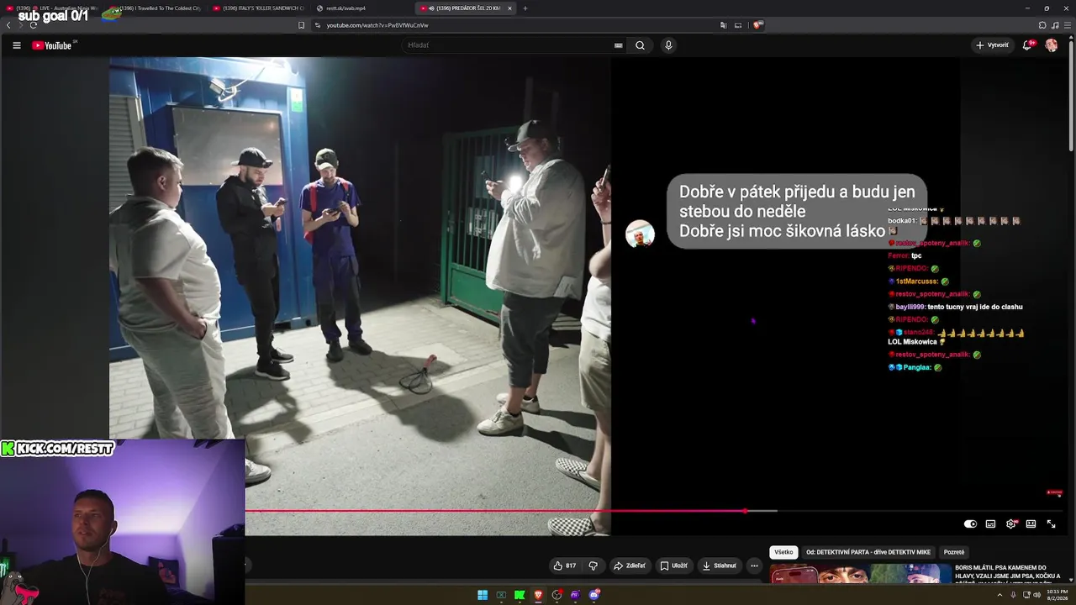
Task: Open the YouTube guide hamburger menu
Action: pos(16,45)
